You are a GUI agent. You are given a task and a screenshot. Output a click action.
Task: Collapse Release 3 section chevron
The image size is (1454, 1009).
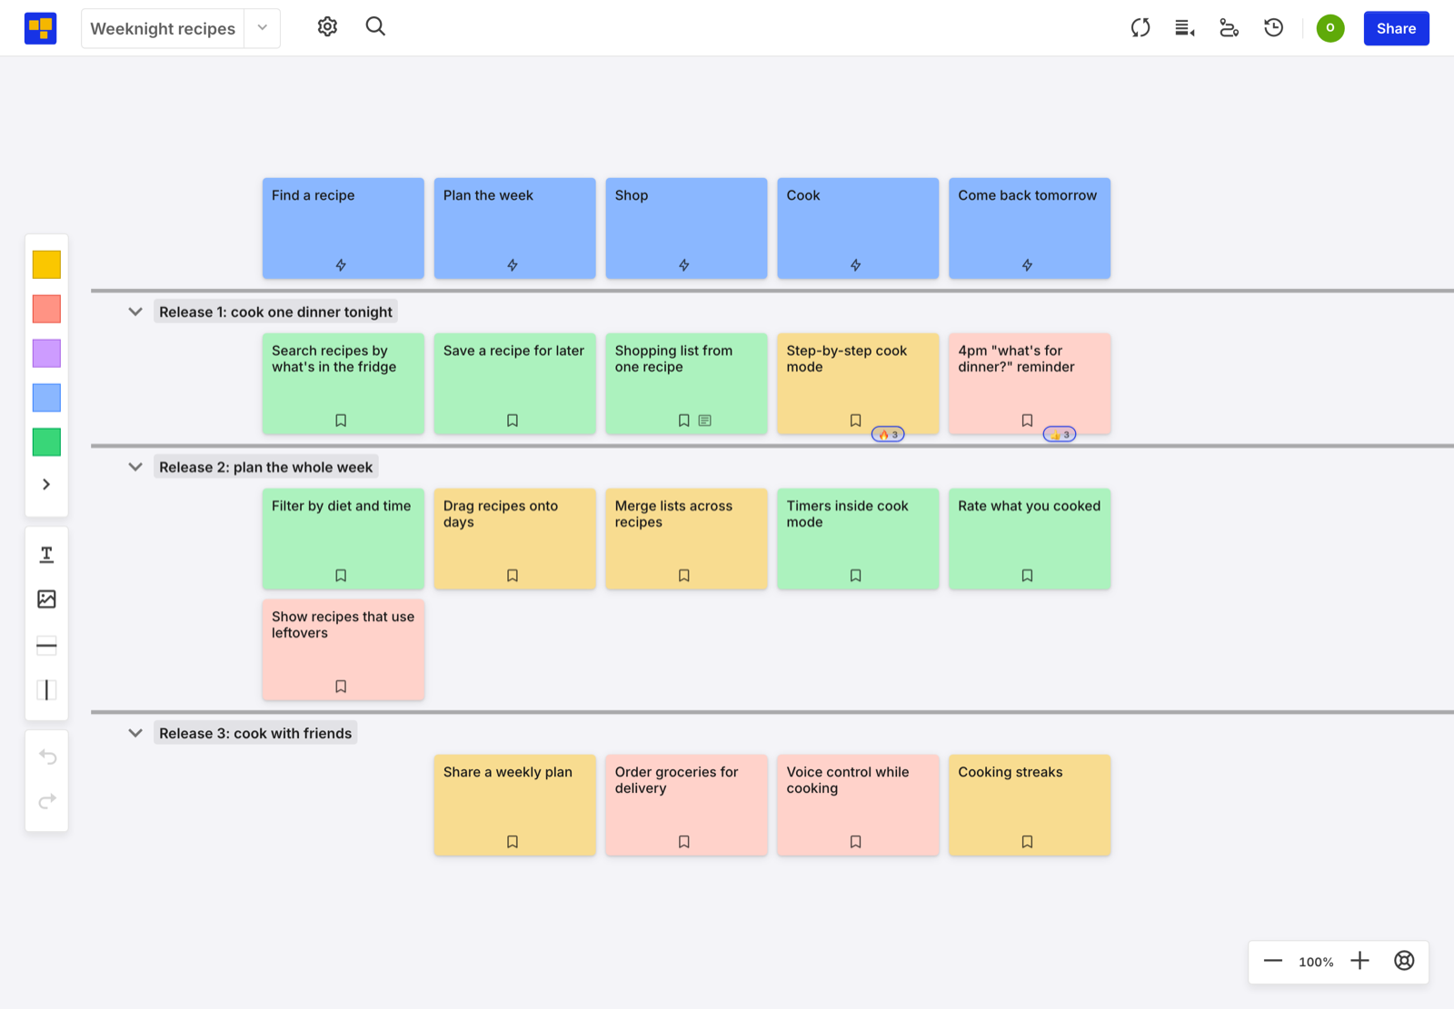(x=135, y=733)
